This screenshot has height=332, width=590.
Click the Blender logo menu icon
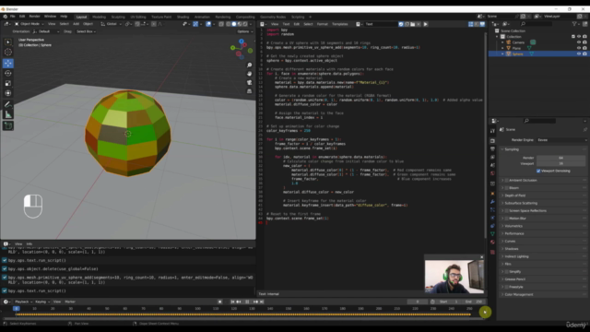[x=5, y=17]
